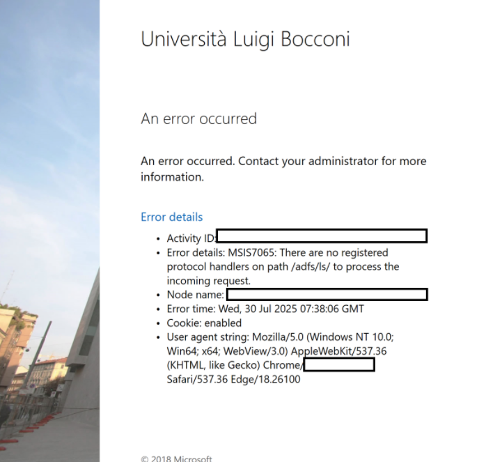Click the 'Cookie: enabled' line
This screenshot has height=462, width=493.
(x=204, y=323)
